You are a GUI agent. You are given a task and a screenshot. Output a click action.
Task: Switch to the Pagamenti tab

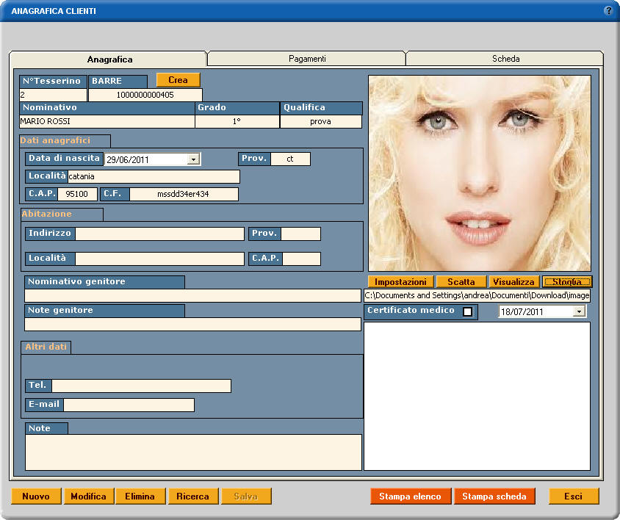[307, 59]
